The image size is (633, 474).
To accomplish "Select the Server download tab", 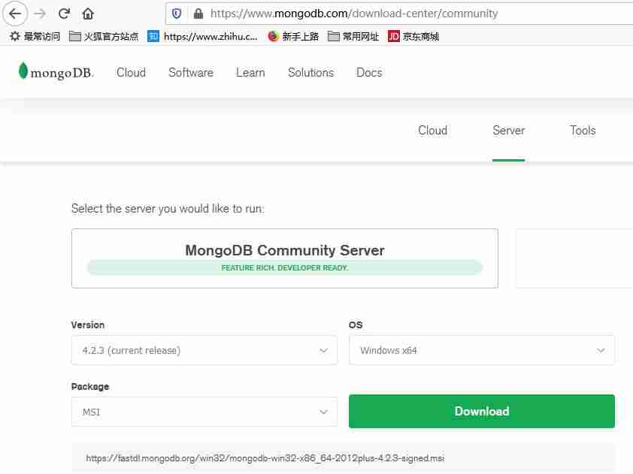I will (508, 130).
